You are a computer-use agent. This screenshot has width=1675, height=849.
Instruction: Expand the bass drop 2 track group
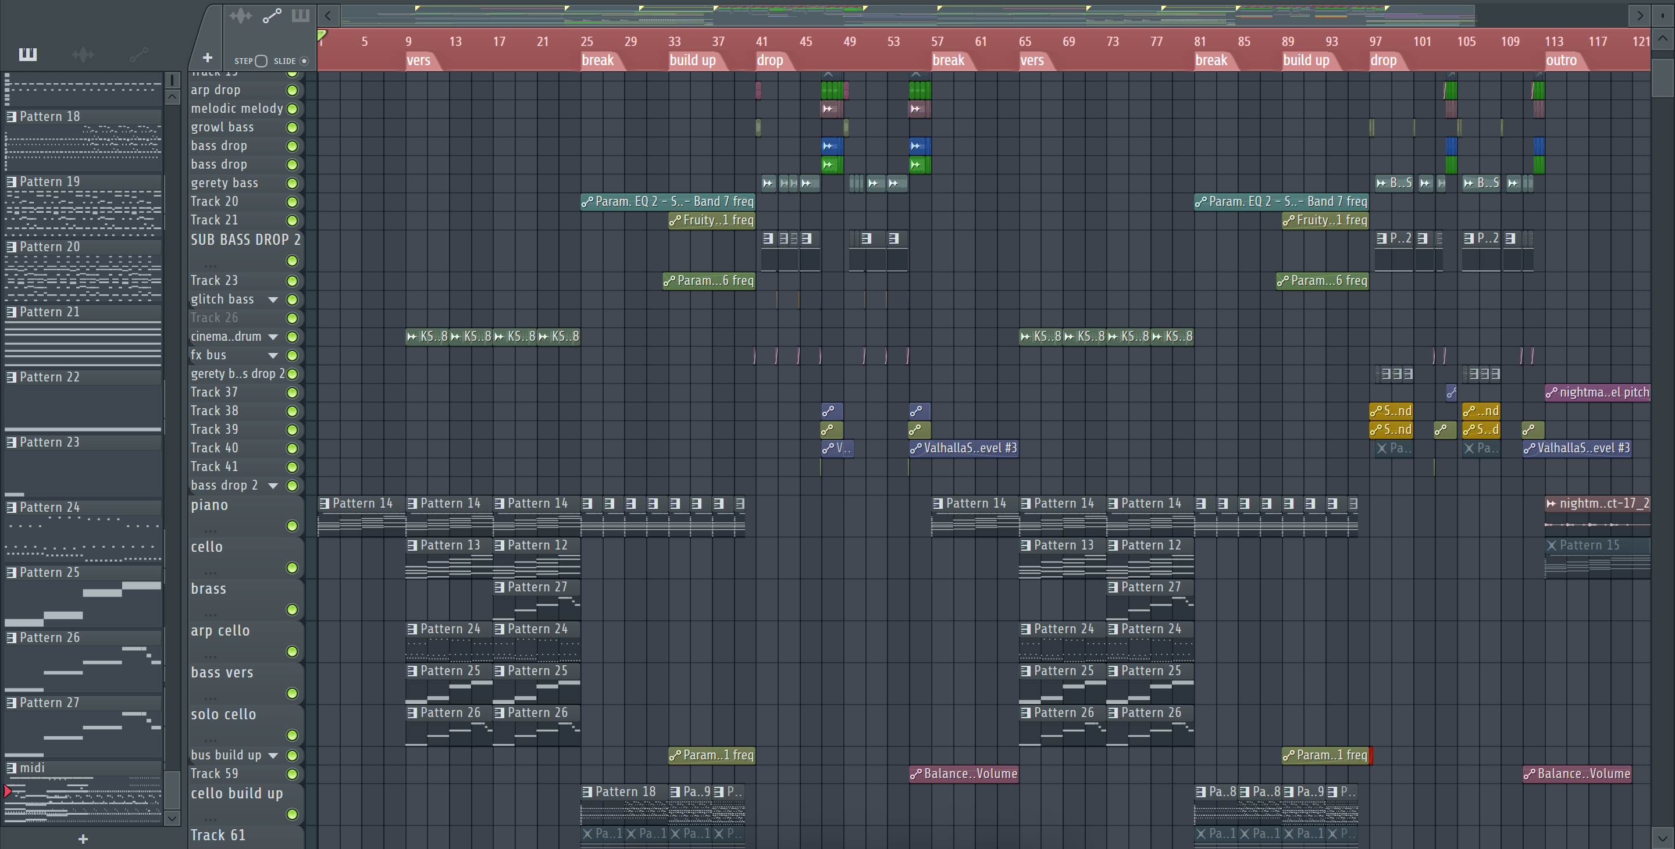pyautogui.click(x=273, y=486)
